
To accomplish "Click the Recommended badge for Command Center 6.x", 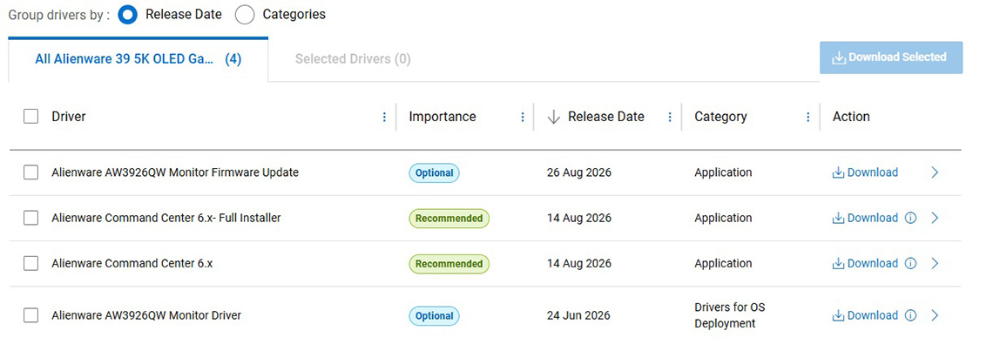I will tap(449, 264).
